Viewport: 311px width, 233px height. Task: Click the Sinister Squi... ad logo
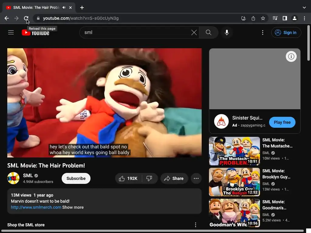(221, 121)
